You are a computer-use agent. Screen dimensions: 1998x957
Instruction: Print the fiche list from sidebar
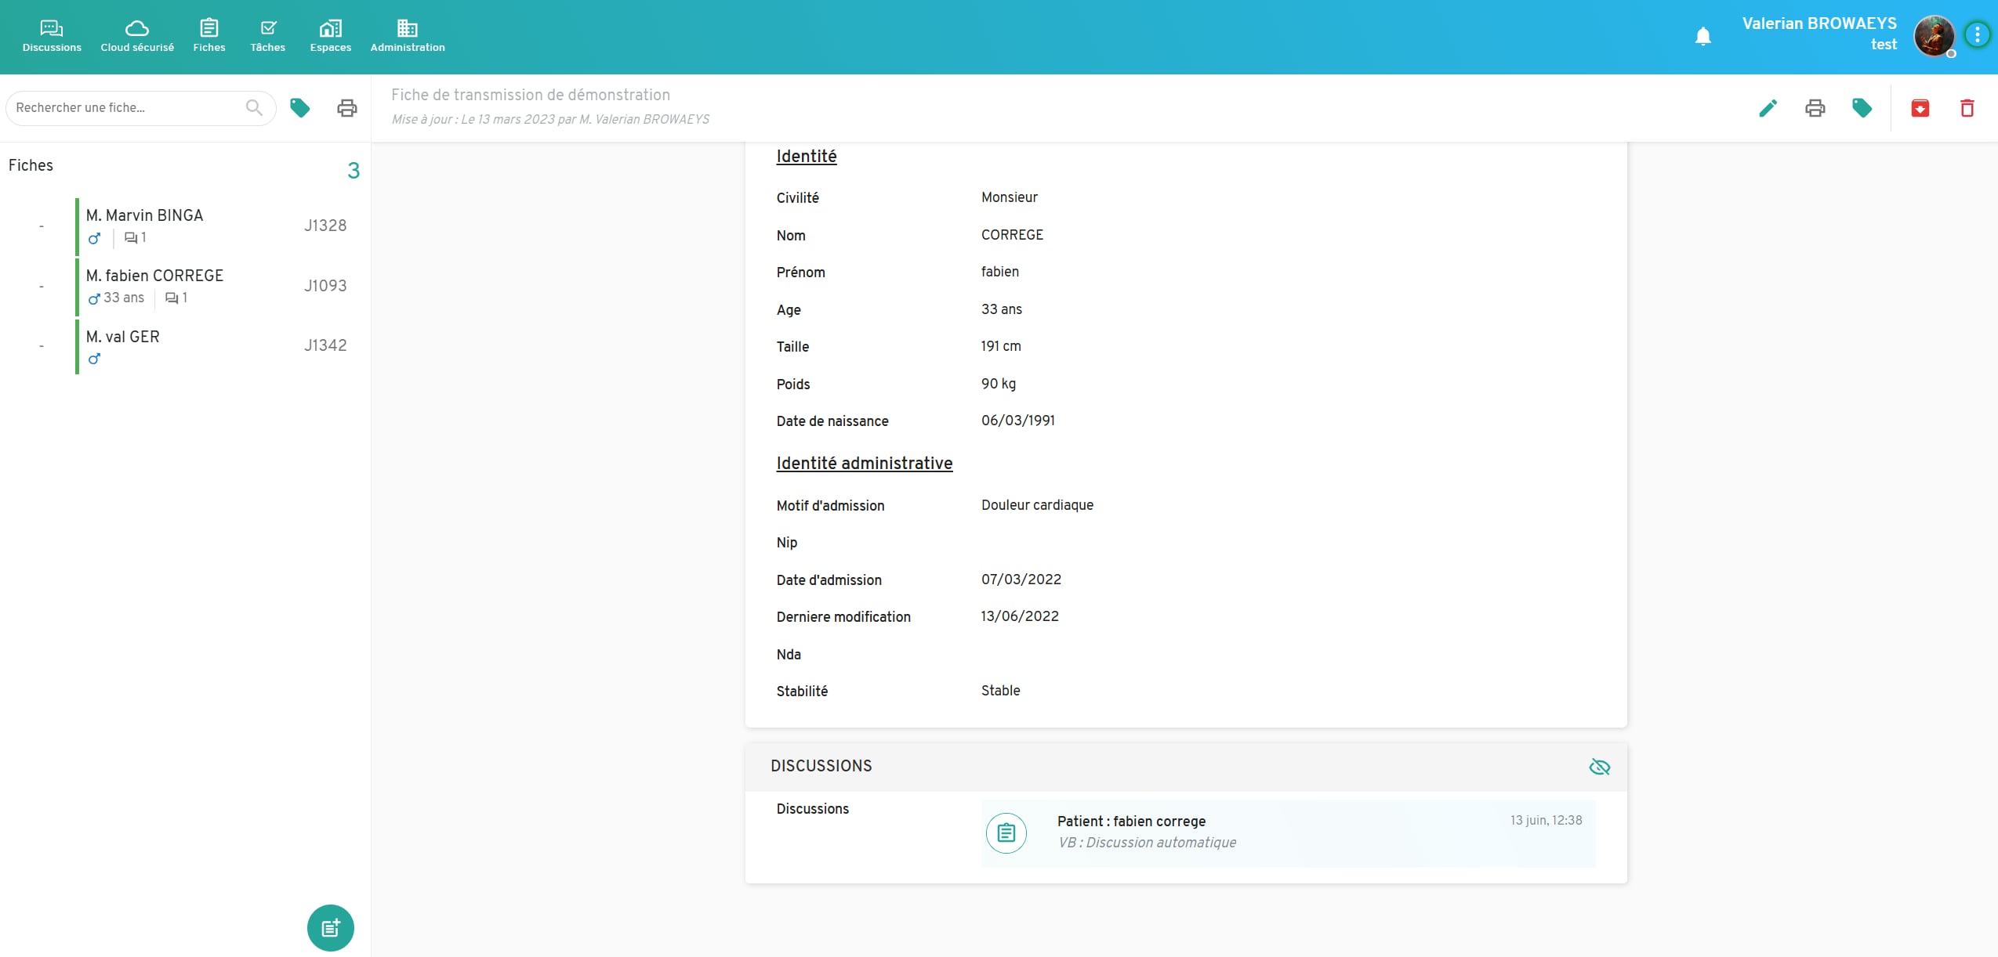coord(346,108)
